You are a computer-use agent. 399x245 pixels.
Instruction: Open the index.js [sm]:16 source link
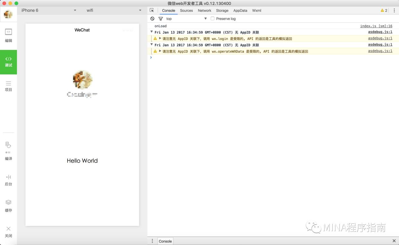pos(376,26)
